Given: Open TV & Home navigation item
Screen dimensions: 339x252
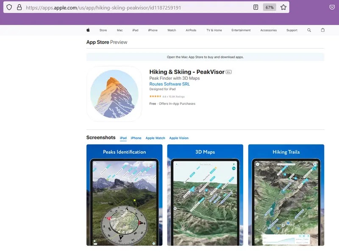Looking at the screenshot, I should [214, 30].
